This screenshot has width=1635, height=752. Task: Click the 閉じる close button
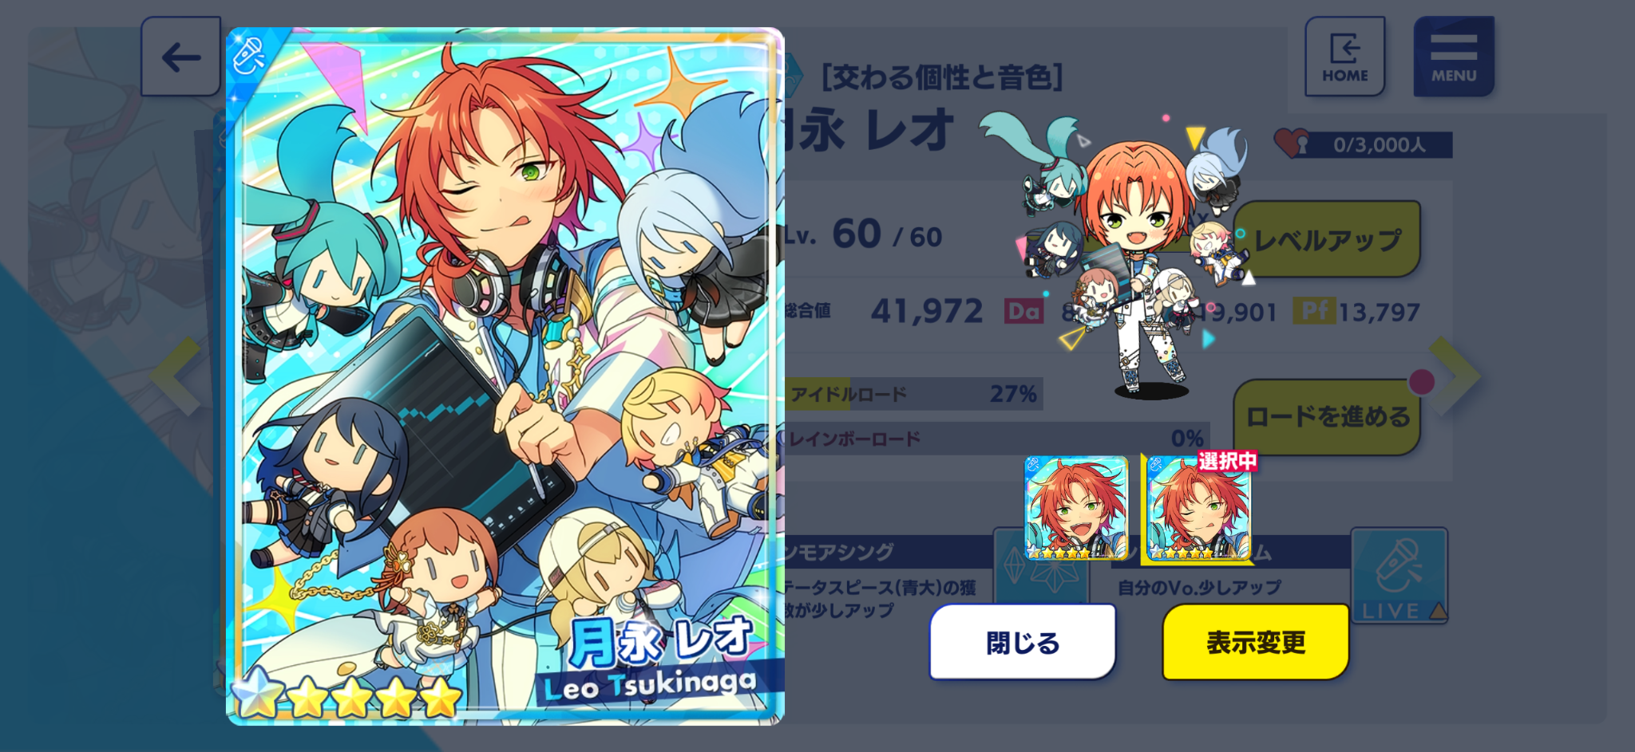coord(1023,642)
